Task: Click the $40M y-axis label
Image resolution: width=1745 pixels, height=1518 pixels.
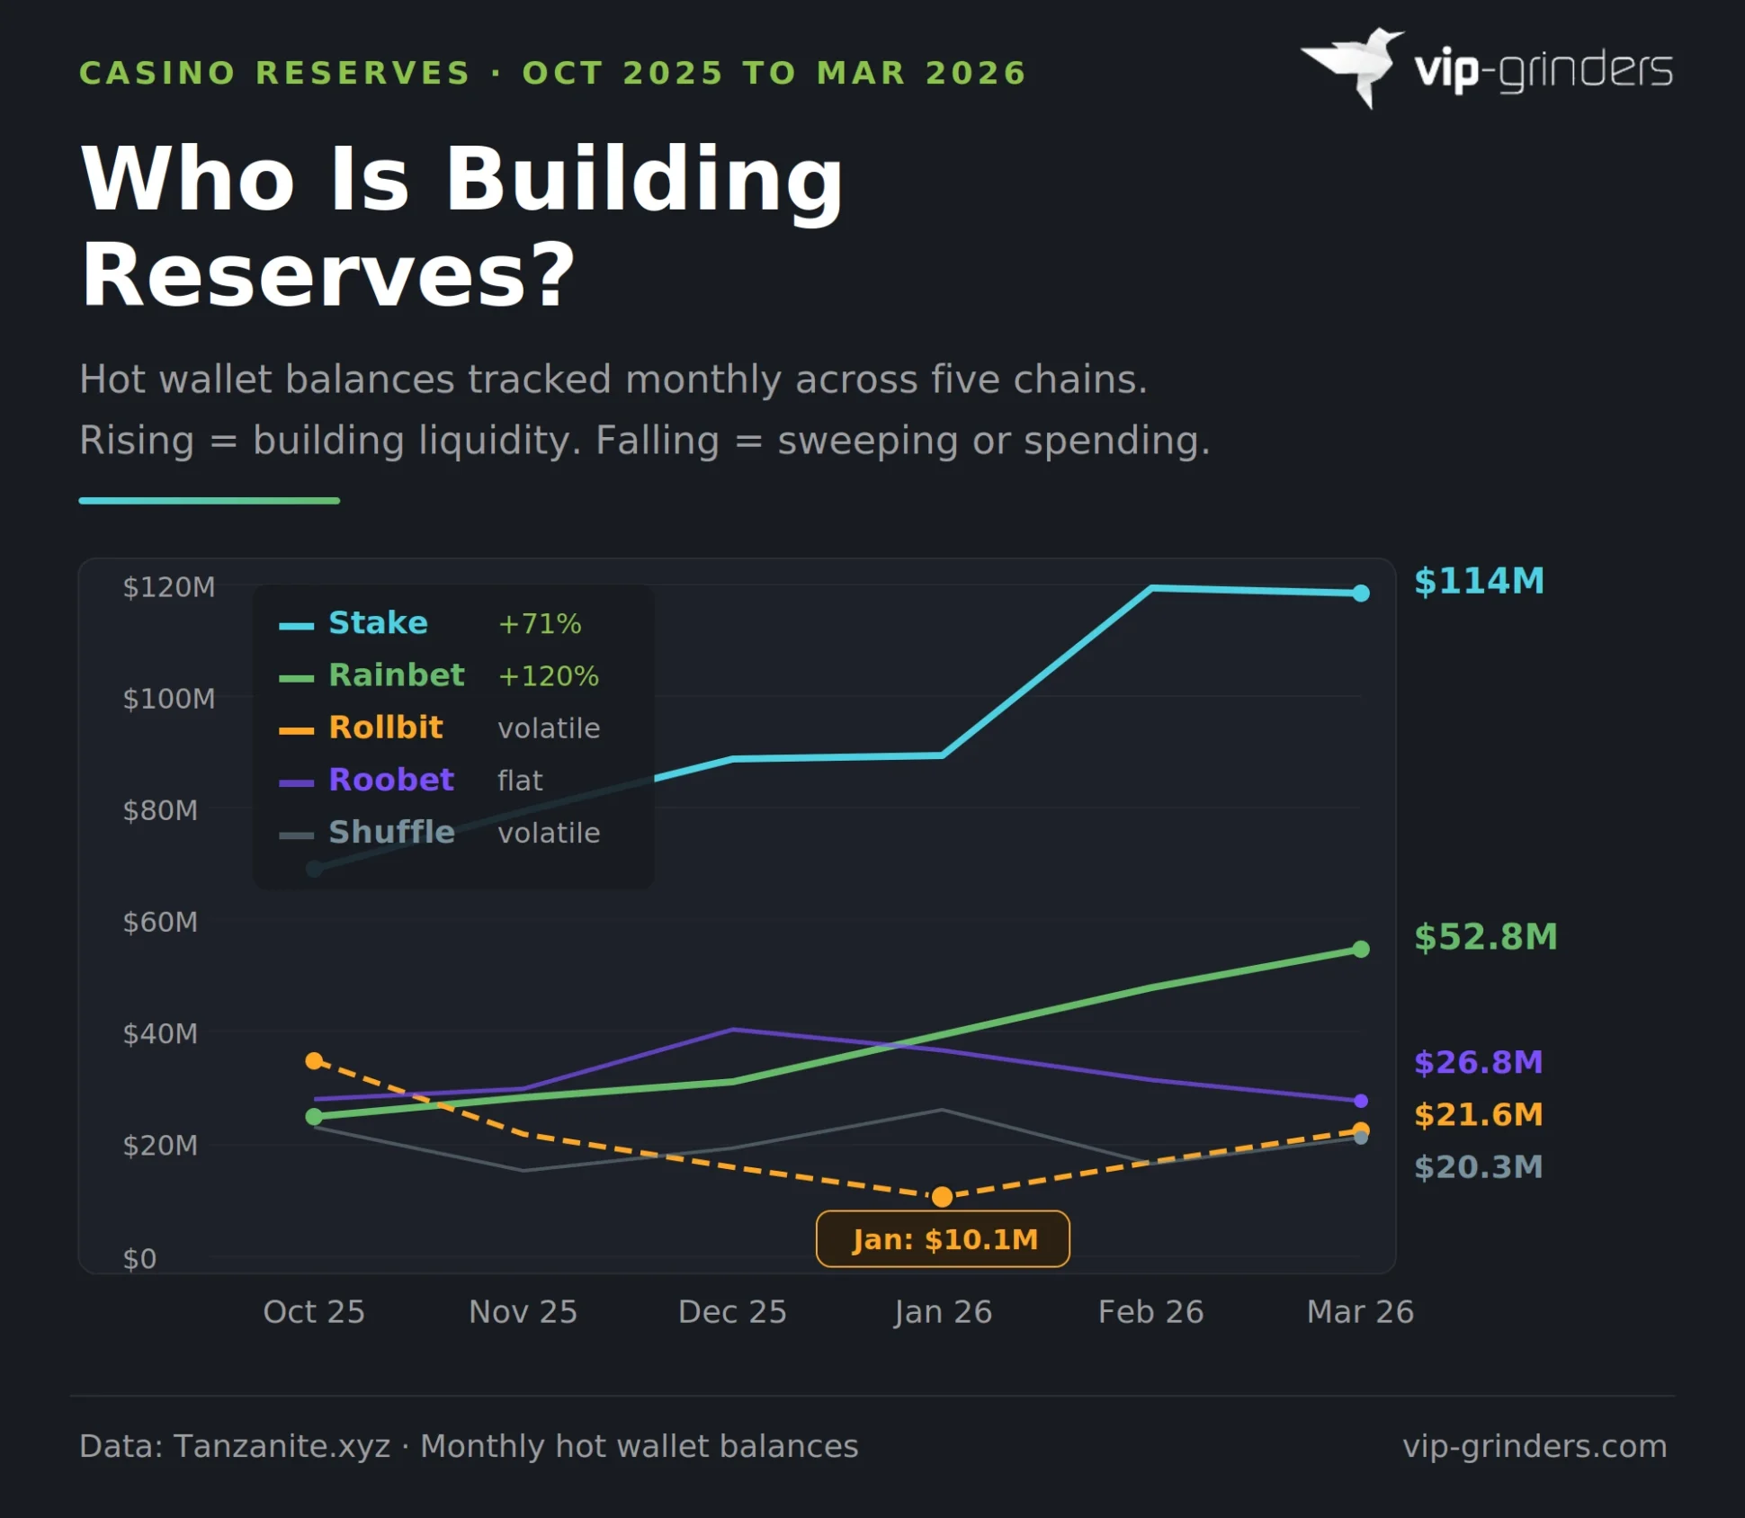Action: pyautogui.click(x=160, y=1034)
